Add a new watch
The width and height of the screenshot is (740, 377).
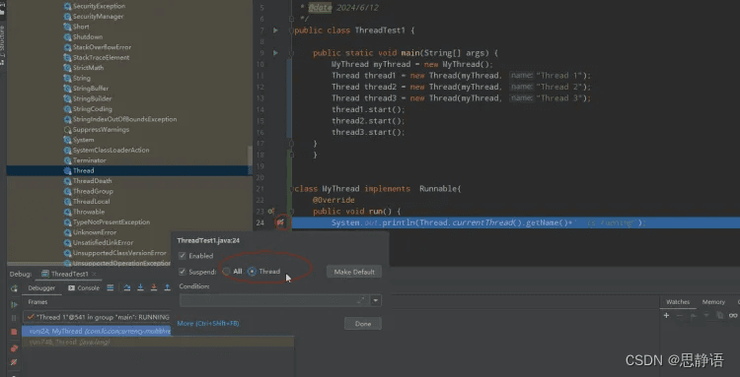(666, 315)
